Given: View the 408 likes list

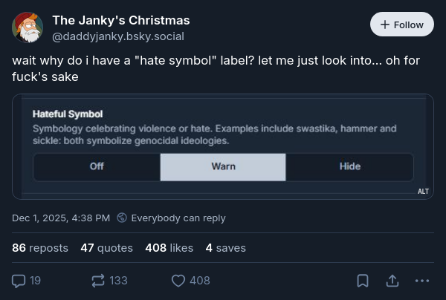Looking at the screenshot, I should point(169,248).
